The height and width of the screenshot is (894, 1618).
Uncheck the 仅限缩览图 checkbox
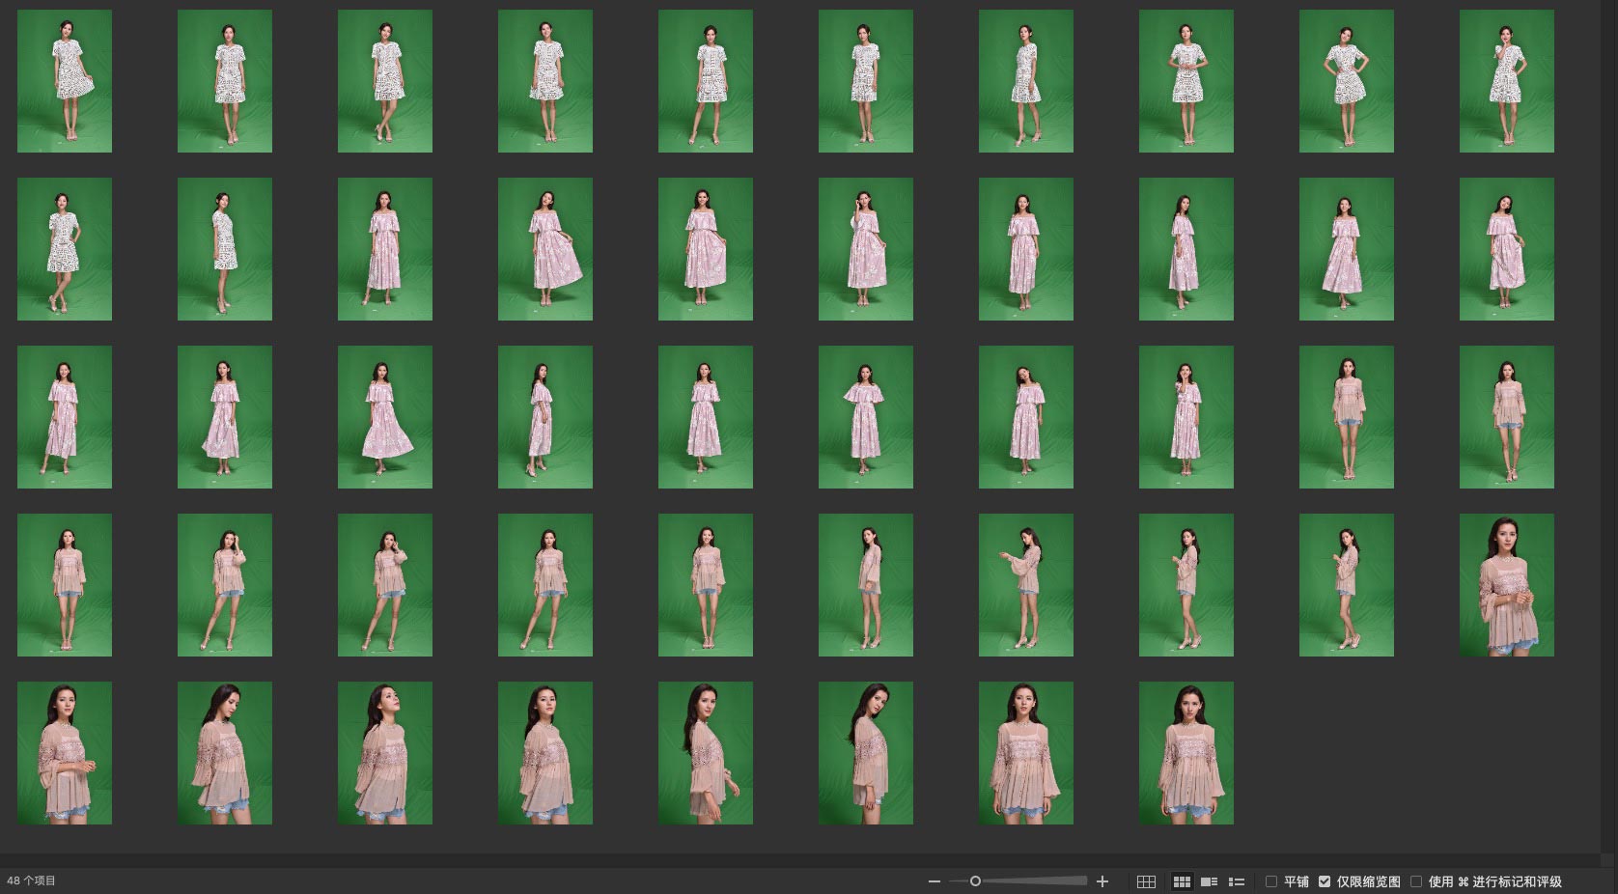[1325, 881]
